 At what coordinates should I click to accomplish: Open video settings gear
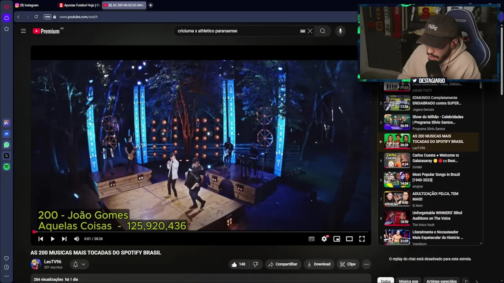[324, 239]
